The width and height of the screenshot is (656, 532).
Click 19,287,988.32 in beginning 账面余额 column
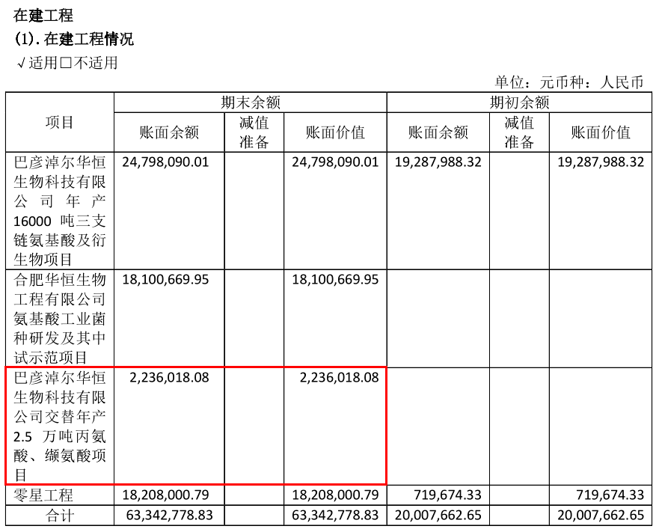[x=438, y=162]
